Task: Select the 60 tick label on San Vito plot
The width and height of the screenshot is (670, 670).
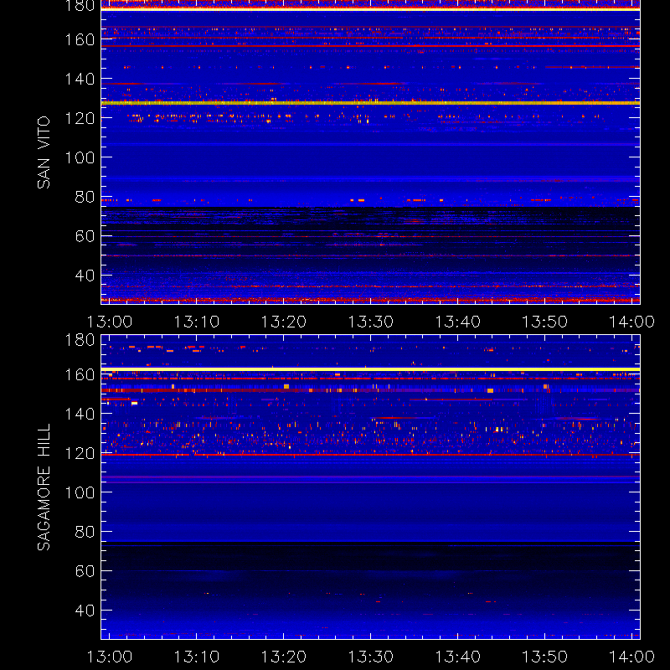Action: click(85, 236)
